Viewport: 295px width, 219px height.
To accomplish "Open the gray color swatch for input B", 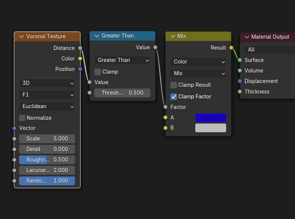I will pos(211,128).
